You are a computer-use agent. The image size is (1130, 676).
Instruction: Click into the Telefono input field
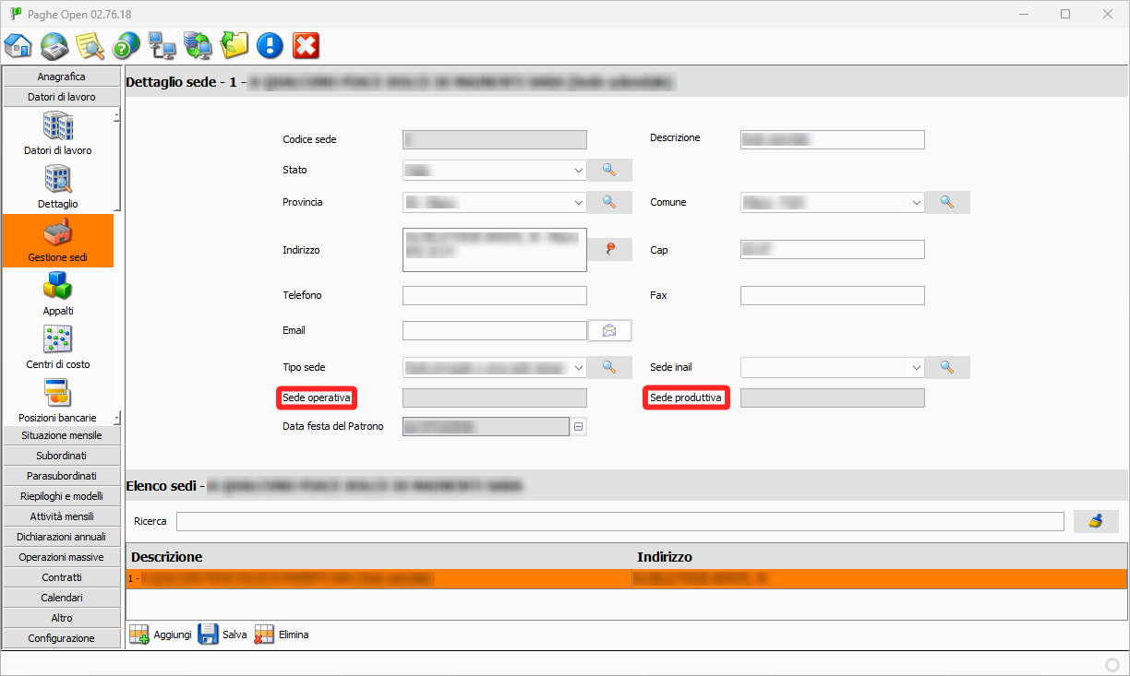(x=494, y=296)
